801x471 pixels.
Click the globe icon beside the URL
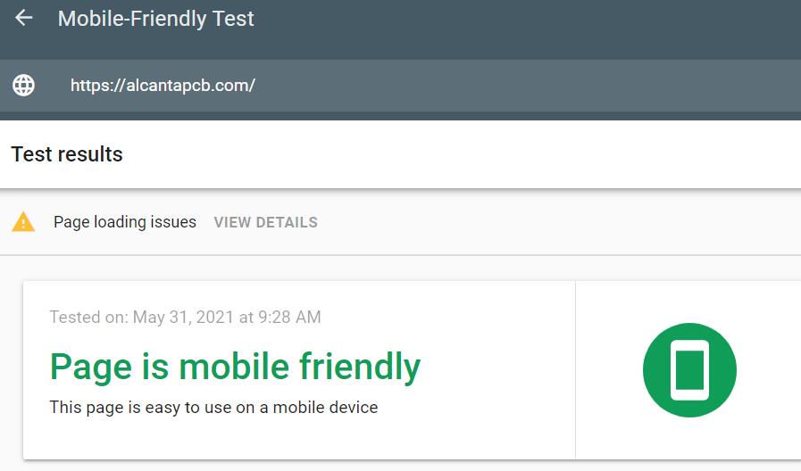(x=23, y=85)
